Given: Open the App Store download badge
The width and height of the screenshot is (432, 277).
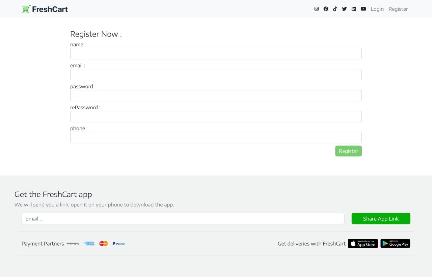Looking at the screenshot, I should pos(363,244).
